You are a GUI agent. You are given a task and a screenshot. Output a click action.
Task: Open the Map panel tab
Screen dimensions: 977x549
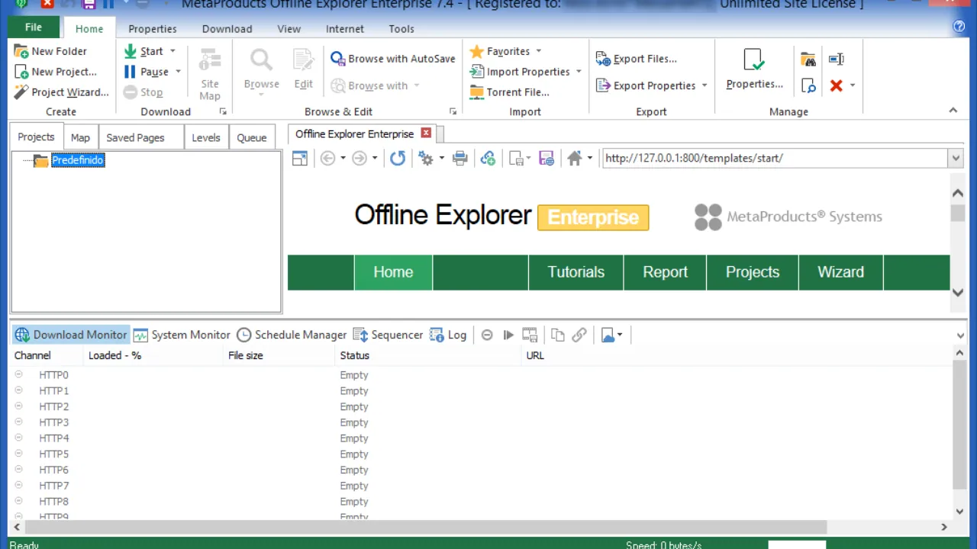[x=80, y=138]
